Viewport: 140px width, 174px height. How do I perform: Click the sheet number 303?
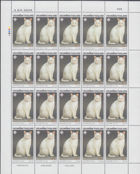[x=119, y=9]
